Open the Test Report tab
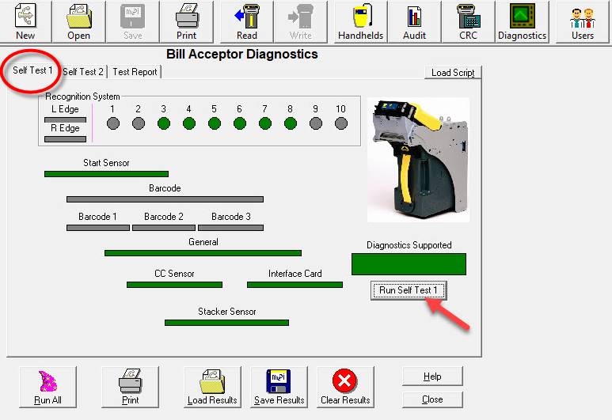 click(135, 72)
